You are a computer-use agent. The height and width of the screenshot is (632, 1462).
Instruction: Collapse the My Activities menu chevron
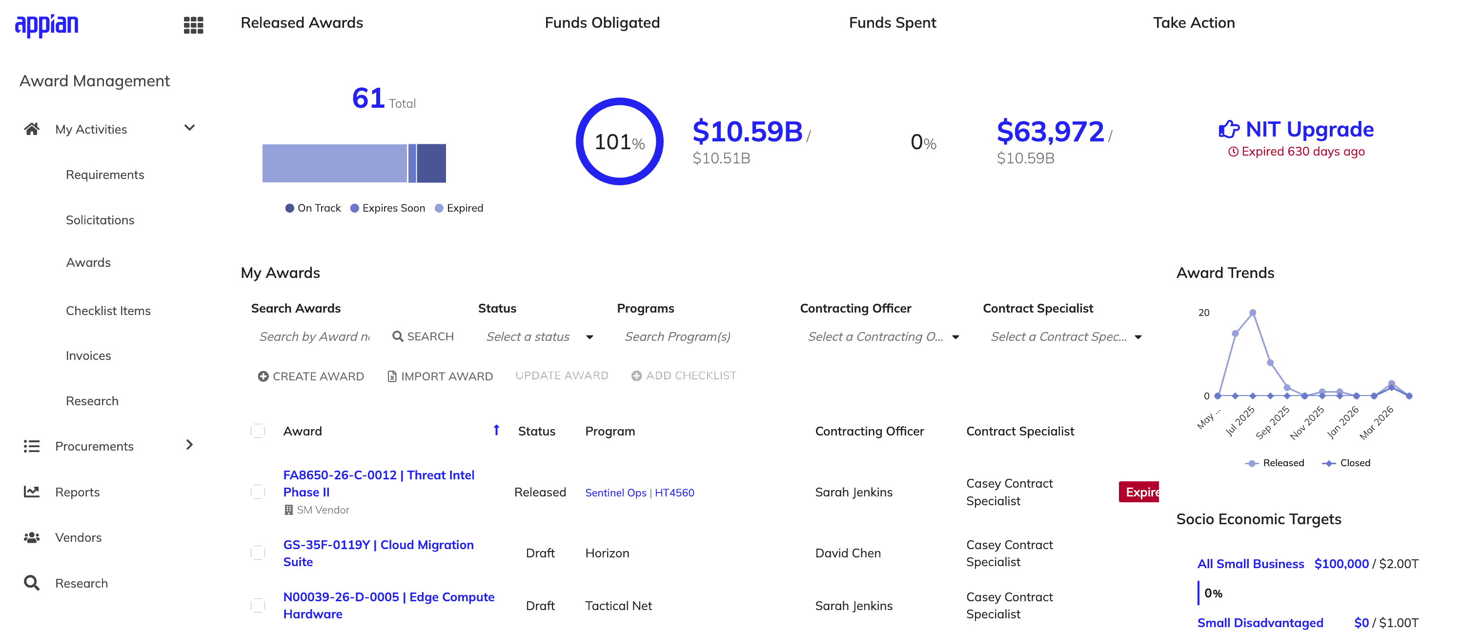(x=189, y=128)
